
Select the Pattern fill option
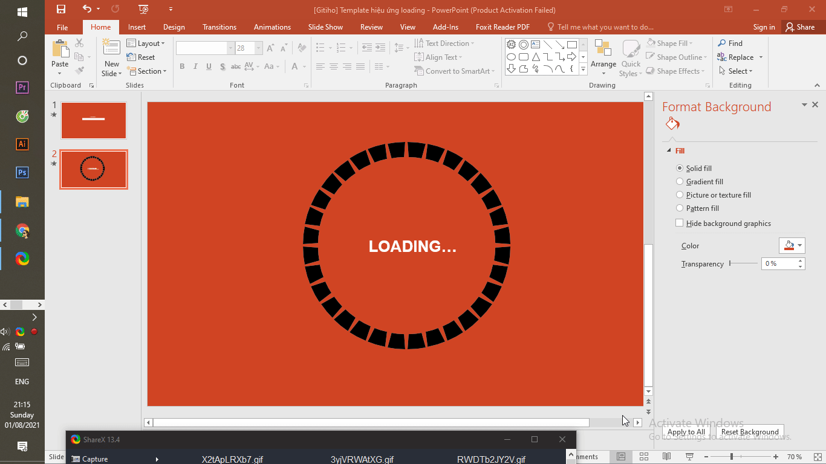(x=680, y=208)
